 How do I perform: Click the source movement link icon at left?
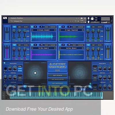pos(25,87)
